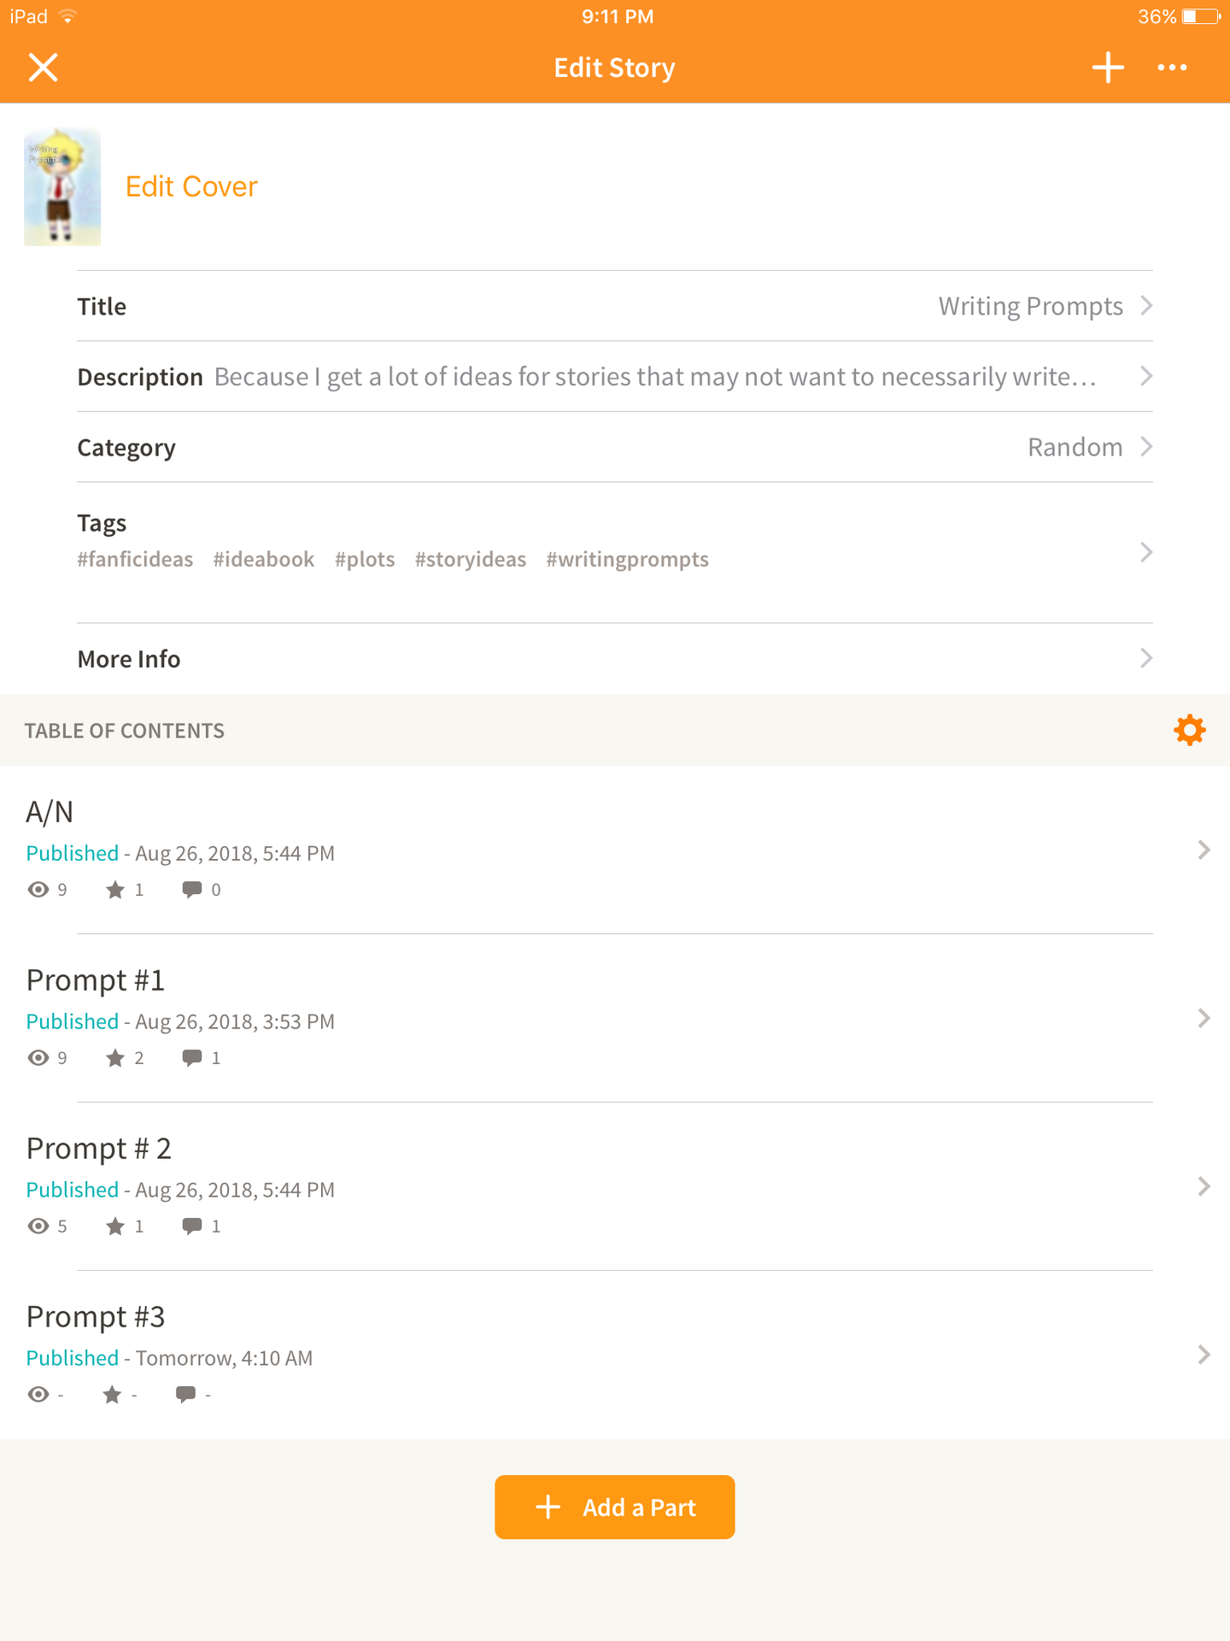Open the Prompt #1 part chevron
The image size is (1230, 1641).
coord(1204,1018)
